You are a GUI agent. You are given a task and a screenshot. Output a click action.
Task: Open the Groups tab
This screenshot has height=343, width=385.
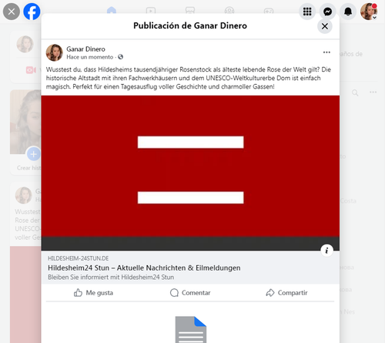(229, 11)
